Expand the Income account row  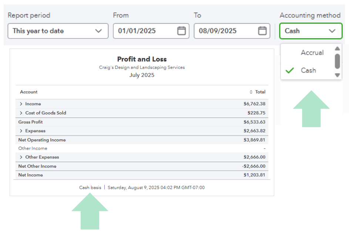[x=21, y=104]
